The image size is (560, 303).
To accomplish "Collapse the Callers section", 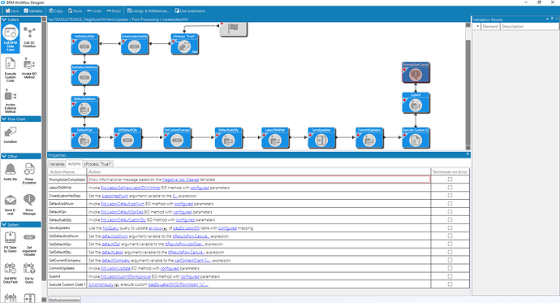I will pos(4,19).
